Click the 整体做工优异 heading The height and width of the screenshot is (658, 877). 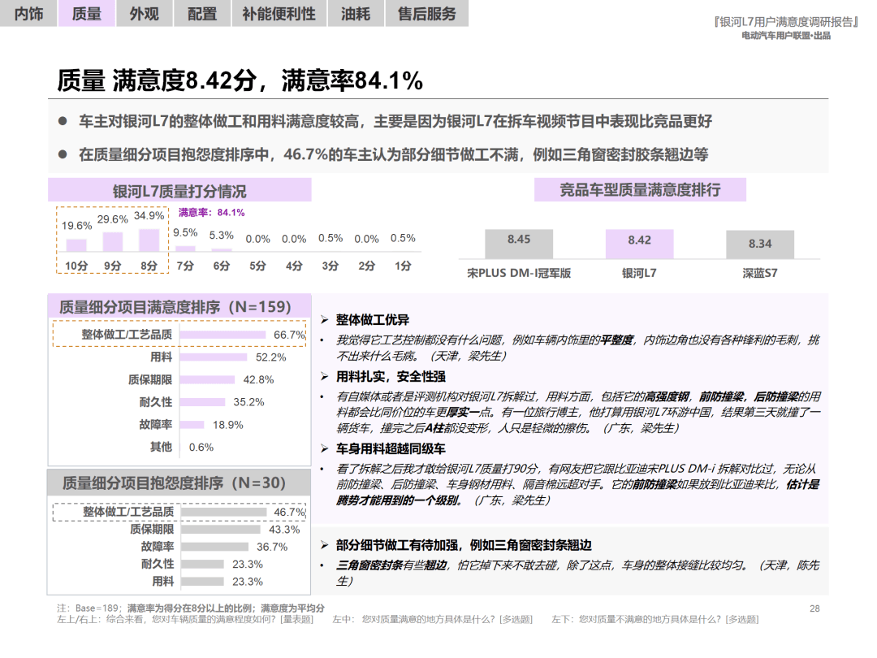[373, 320]
